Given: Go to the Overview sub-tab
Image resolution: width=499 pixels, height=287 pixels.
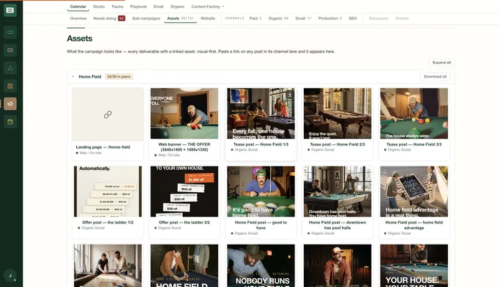Looking at the screenshot, I should (x=79, y=19).
